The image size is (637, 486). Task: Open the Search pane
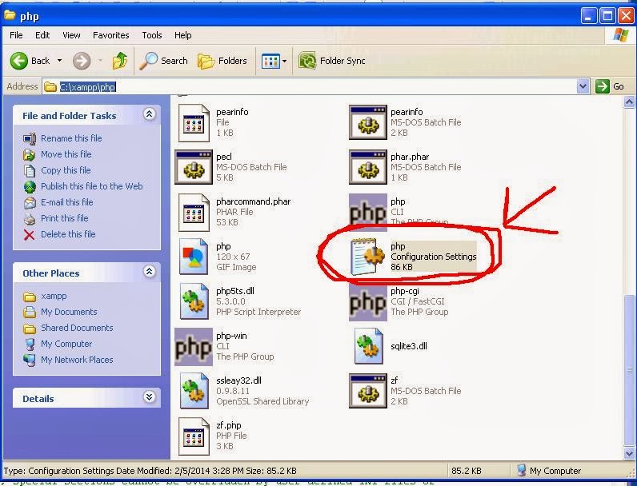163,61
